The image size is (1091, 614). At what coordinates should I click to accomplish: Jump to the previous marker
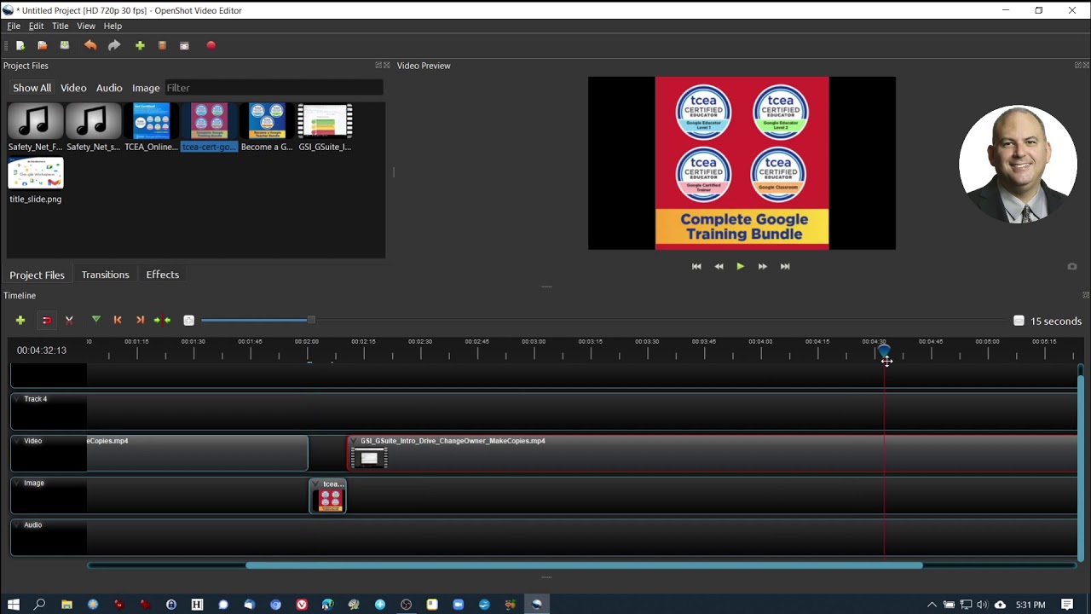click(x=118, y=320)
